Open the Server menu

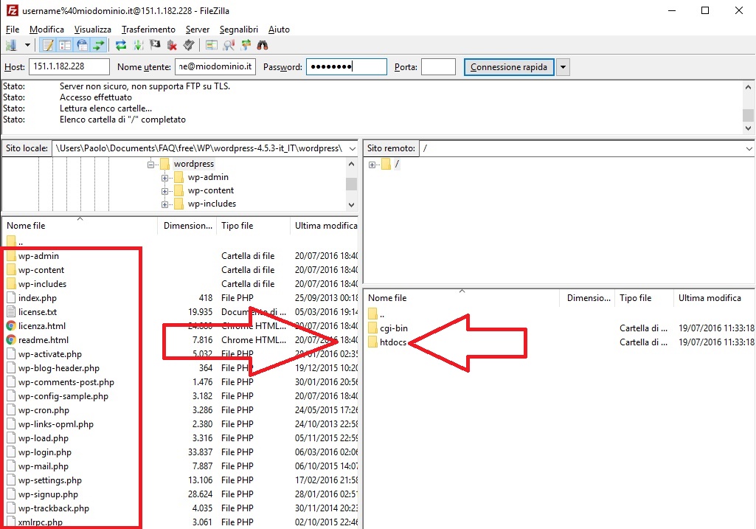198,30
